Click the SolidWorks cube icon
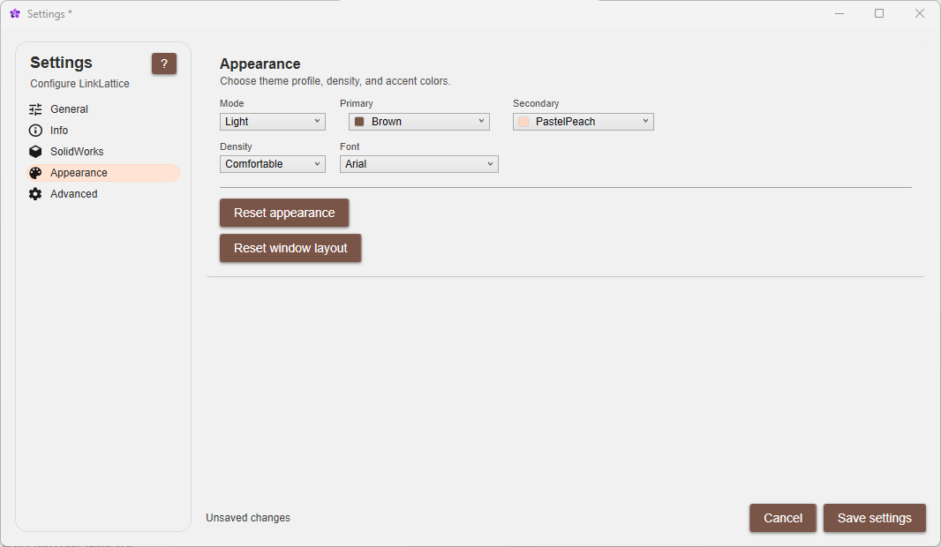 [35, 151]
